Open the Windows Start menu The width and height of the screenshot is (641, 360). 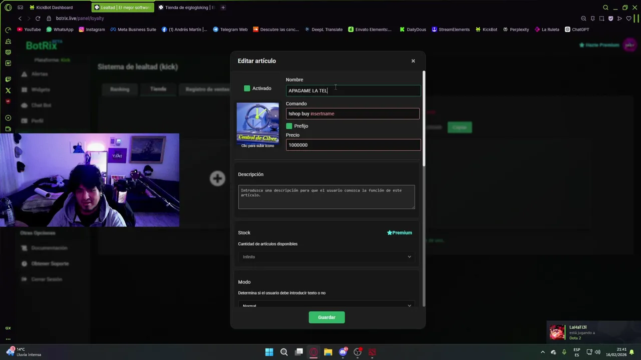pos(269,352)
